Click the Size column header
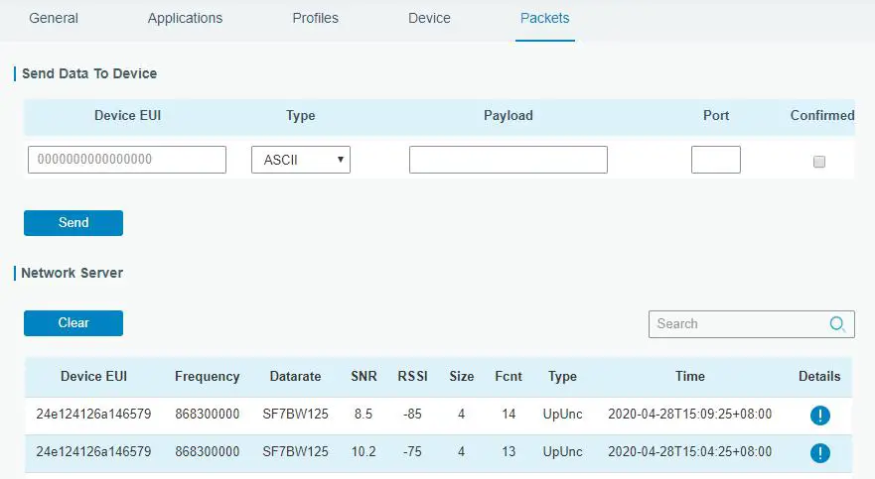This screenshot has width=875, height=479. [x=462, y=377]
